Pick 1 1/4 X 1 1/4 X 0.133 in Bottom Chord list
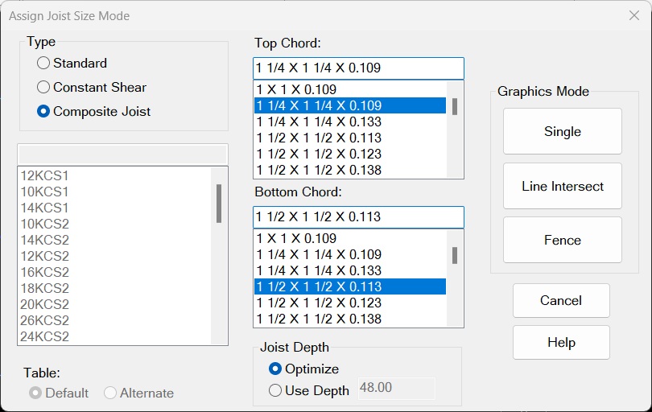 (350, 270)
